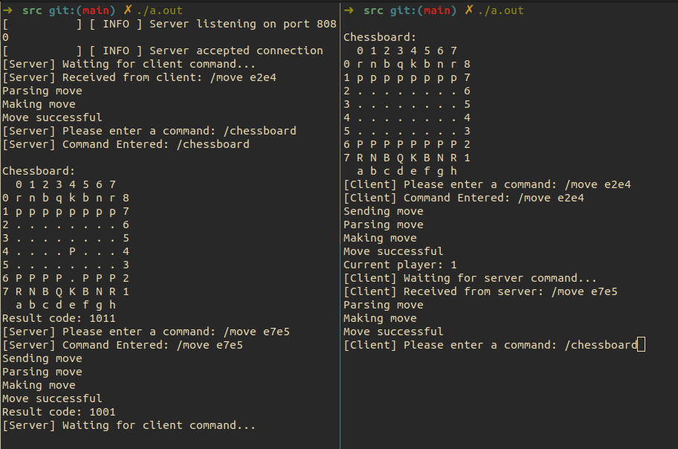
Task: Click Received from client: /move e2e4 text
Action: [x=169, y=77]
